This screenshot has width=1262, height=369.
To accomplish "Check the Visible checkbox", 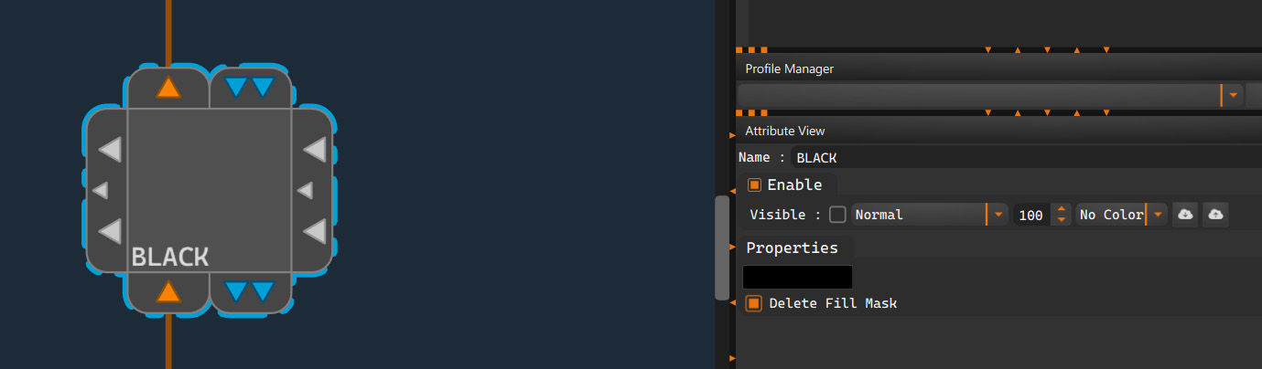I will [837, 215].
